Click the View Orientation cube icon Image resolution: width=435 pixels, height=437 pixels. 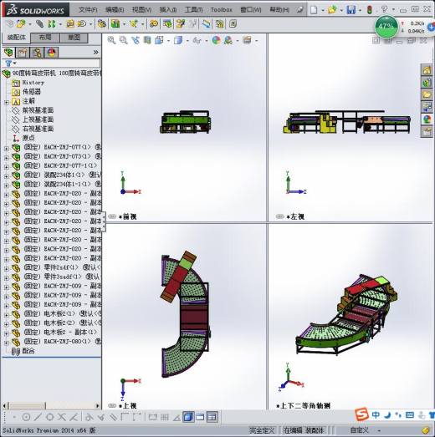(159, 40)
